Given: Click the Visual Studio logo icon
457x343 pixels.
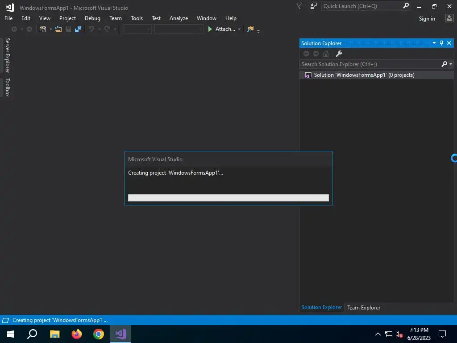Looking at the screenshot, I should (x=10, y=7).
